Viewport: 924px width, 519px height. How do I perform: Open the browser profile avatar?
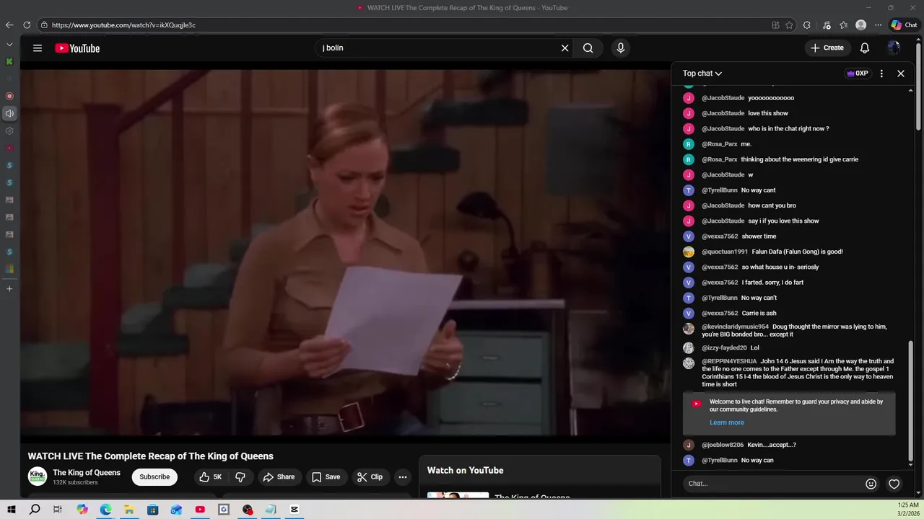[x=860, y=25]
